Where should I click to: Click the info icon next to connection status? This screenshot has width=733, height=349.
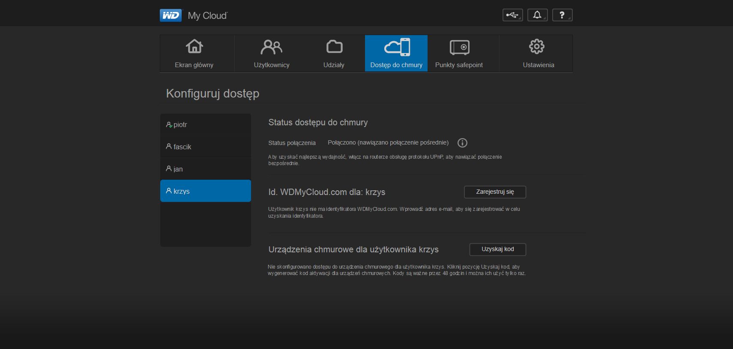pos(462,143)
